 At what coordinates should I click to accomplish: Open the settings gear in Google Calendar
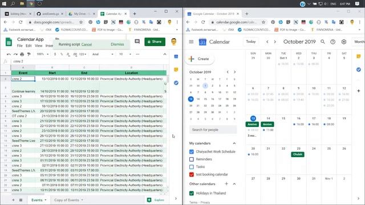tap(344, 42)
